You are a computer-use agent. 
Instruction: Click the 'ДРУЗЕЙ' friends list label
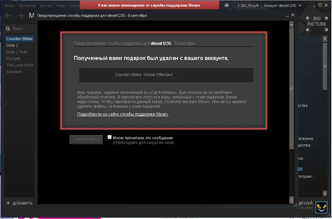click(305, 203)
